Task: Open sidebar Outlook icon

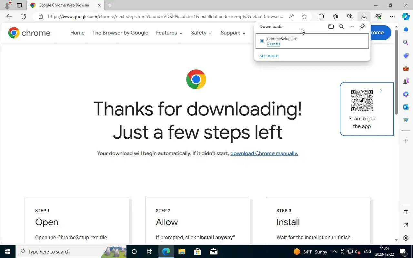Action: (x=406, y=107)
